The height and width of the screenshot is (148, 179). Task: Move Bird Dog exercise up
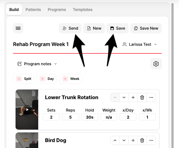[x=115, y=140]
